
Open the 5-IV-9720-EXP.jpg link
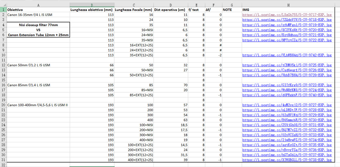(287, 30)
